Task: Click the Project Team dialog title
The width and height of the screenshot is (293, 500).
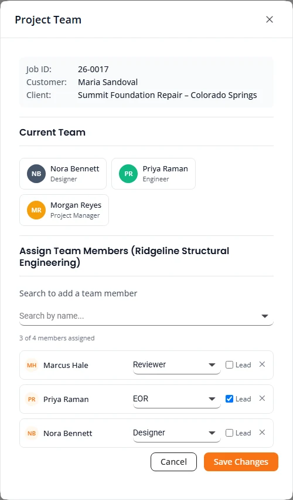Action: 48,20
